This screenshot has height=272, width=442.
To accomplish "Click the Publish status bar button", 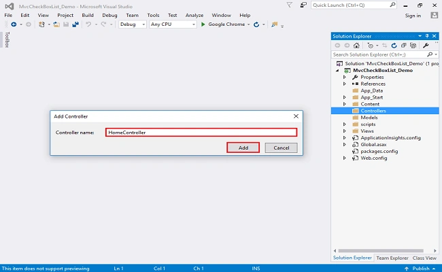I will [x=420, y=269].
